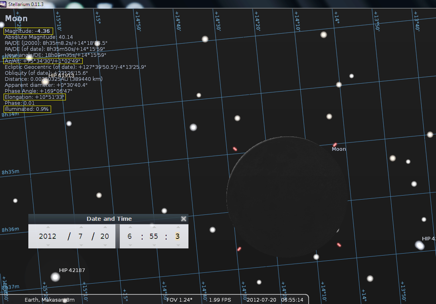Click the Absolute Magnitude: 40.14 line
Viewport: 436px width, 304px height.
pyautogui.click(x=39, y=37)
